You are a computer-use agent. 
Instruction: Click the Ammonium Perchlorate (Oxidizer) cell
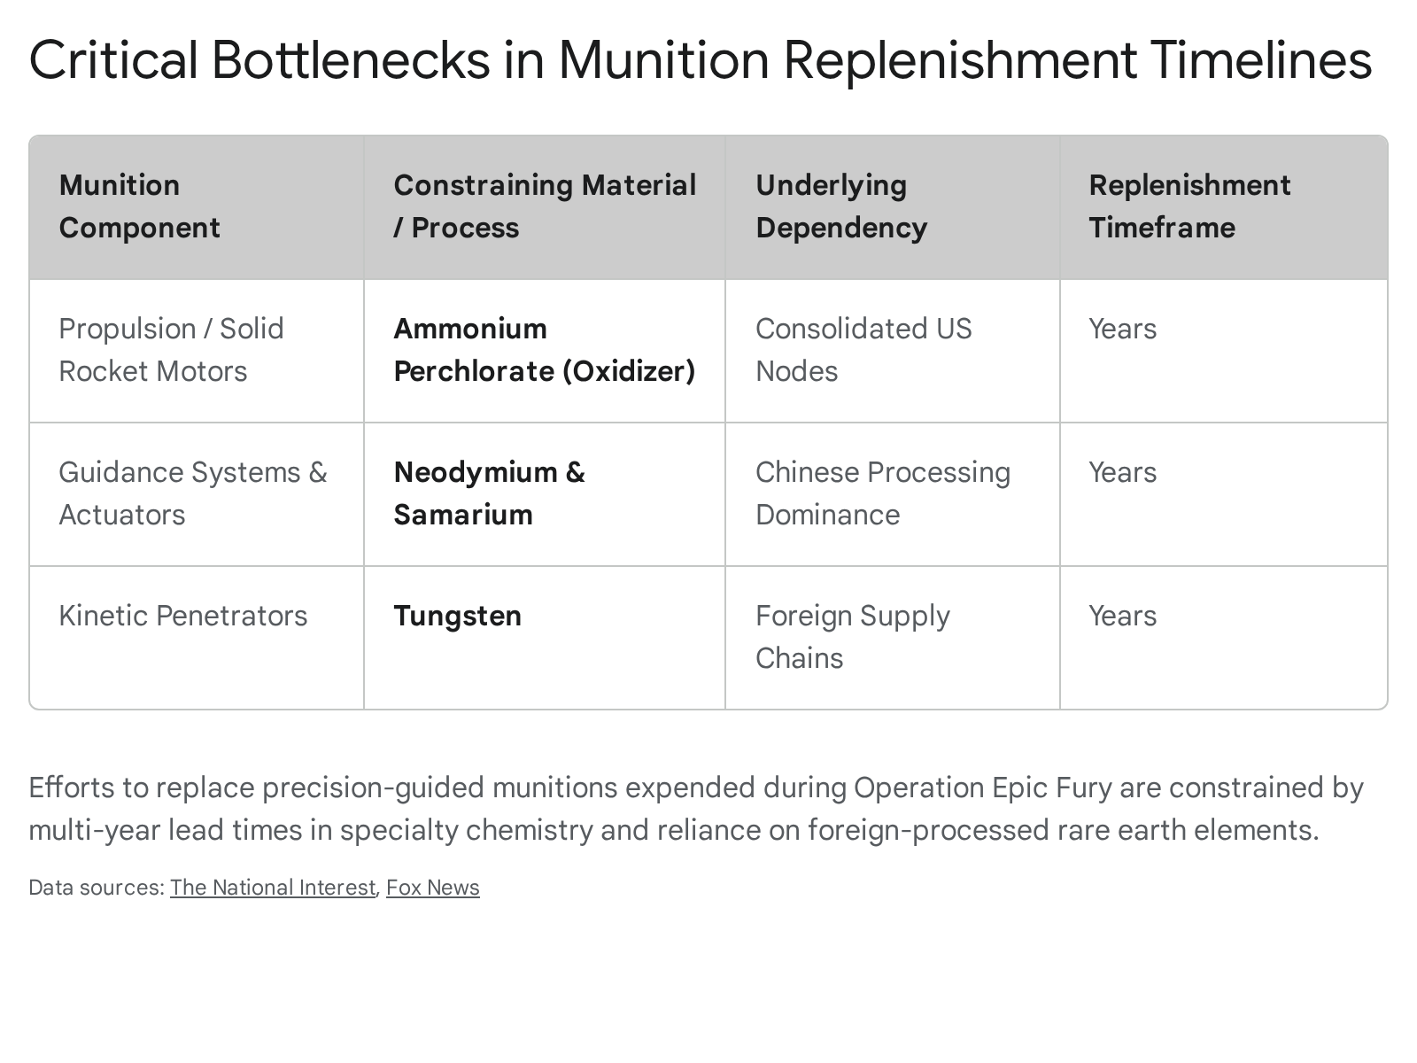point(544,350)
